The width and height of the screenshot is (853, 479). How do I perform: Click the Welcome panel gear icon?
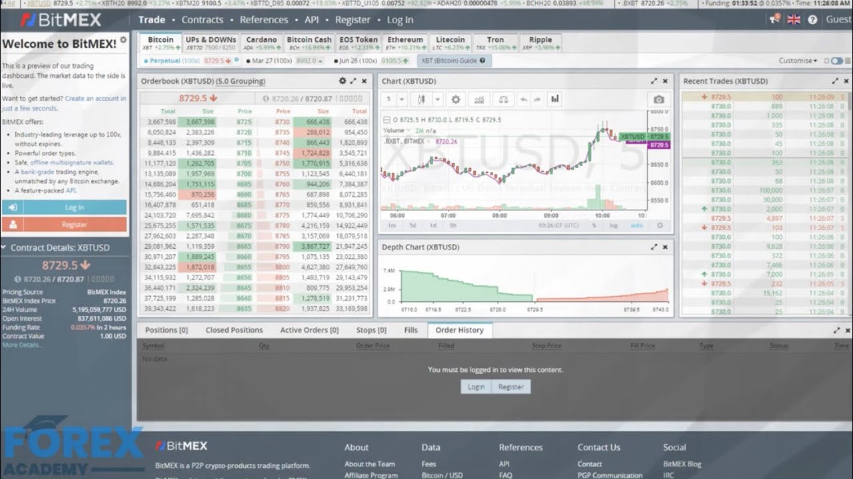[123, 41]
